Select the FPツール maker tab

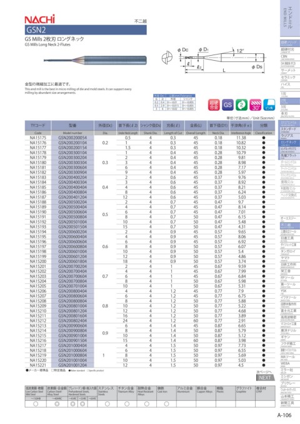tap(290, 278)
